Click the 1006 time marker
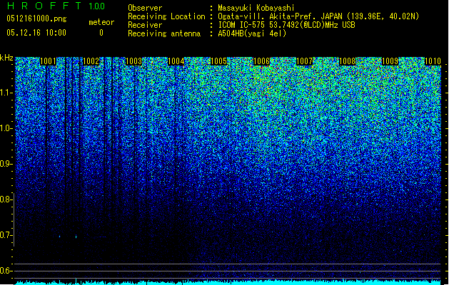 tap(262, 61)
